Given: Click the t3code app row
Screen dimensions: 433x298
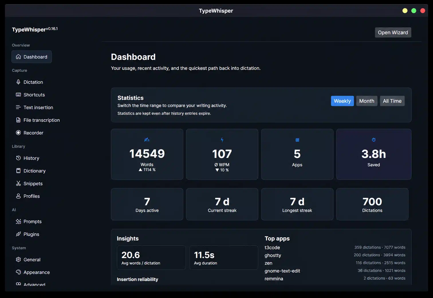Looking at the screenshot, I should click(x=335, y=247).
